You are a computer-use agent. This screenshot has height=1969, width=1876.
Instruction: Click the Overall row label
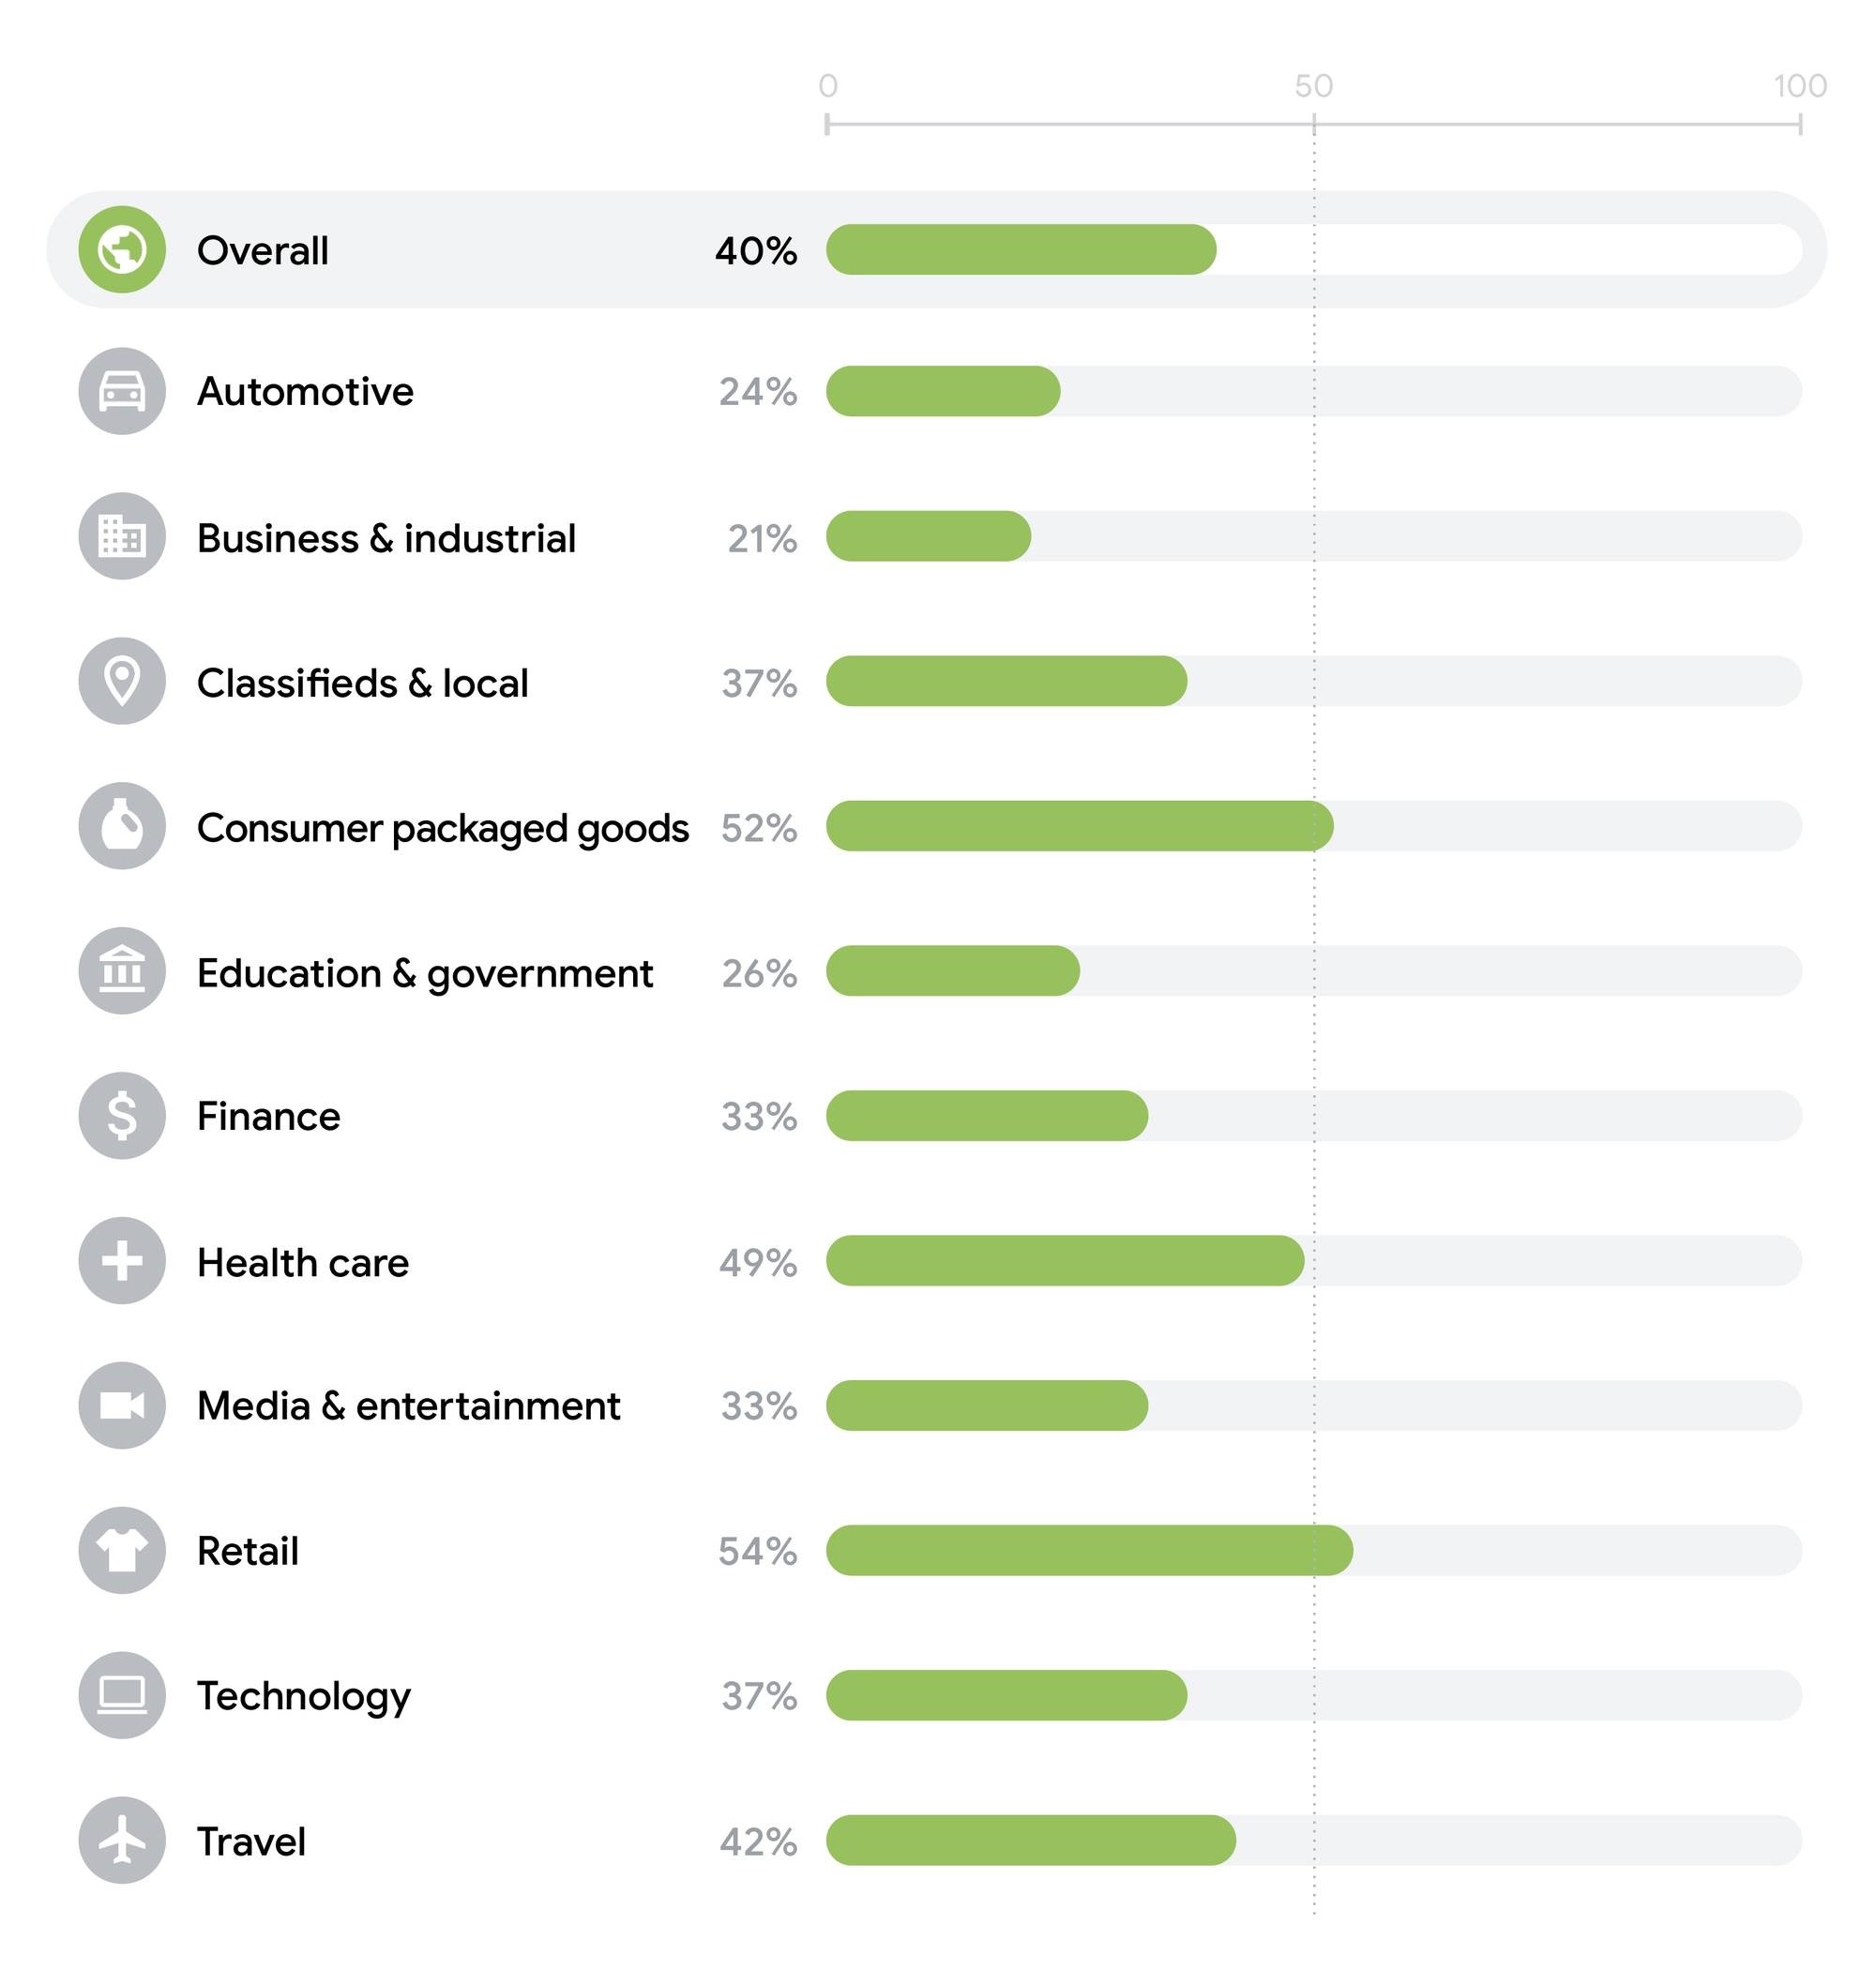[x=263, y=251]
